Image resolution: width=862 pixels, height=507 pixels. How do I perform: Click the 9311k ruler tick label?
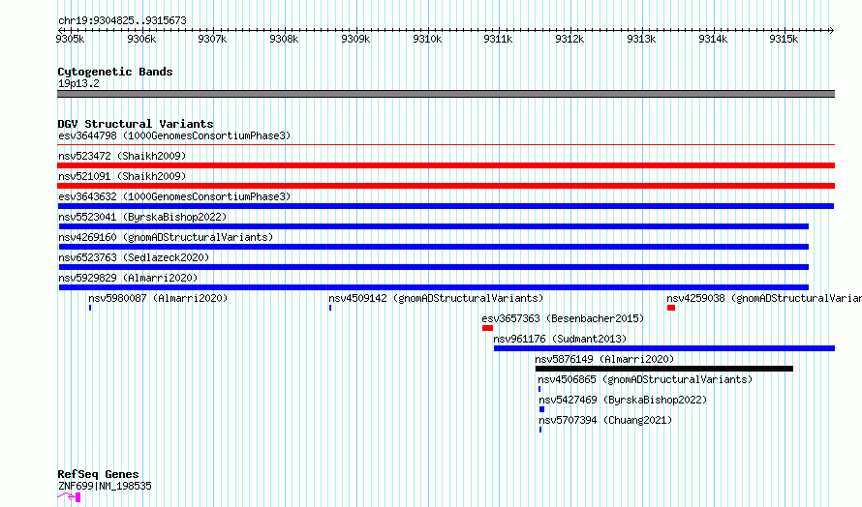tap(498, 39)
